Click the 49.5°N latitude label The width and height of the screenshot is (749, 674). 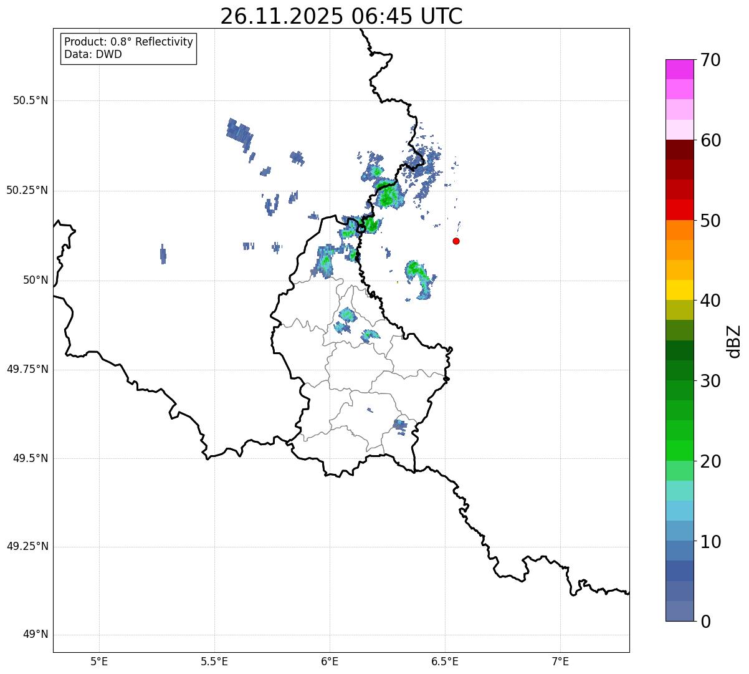tap(31, 458)
